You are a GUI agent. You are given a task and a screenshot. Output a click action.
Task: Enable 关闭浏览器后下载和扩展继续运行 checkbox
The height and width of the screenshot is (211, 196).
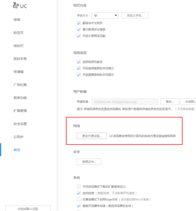click(x=79, y=187)
